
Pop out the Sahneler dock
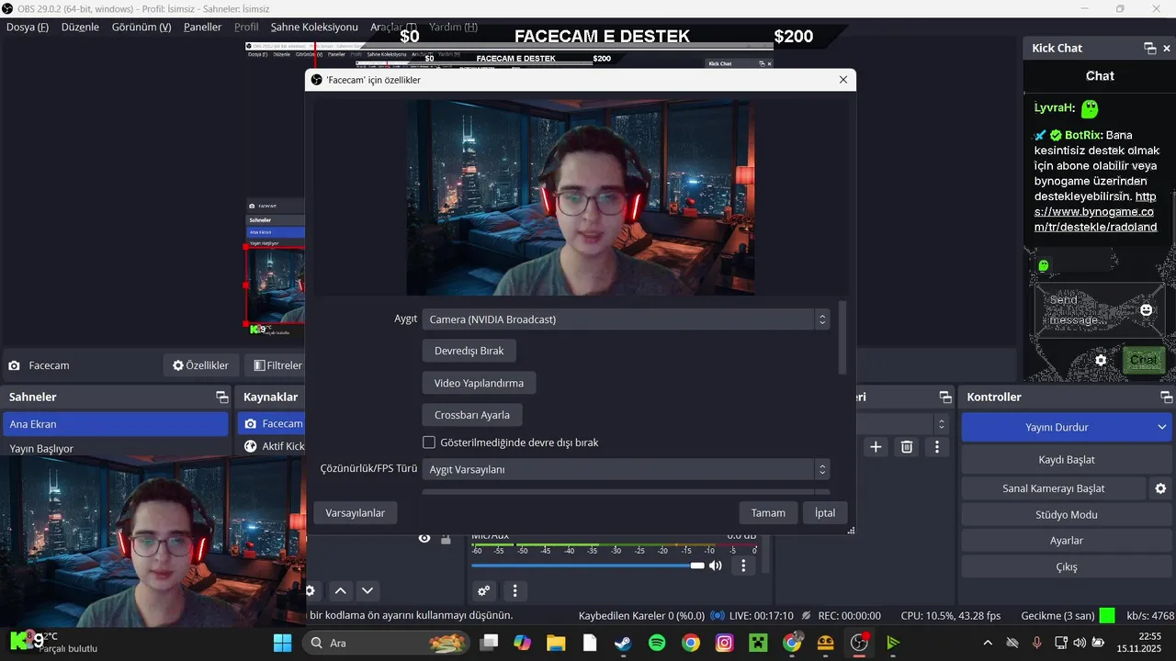tap(221, 398)
